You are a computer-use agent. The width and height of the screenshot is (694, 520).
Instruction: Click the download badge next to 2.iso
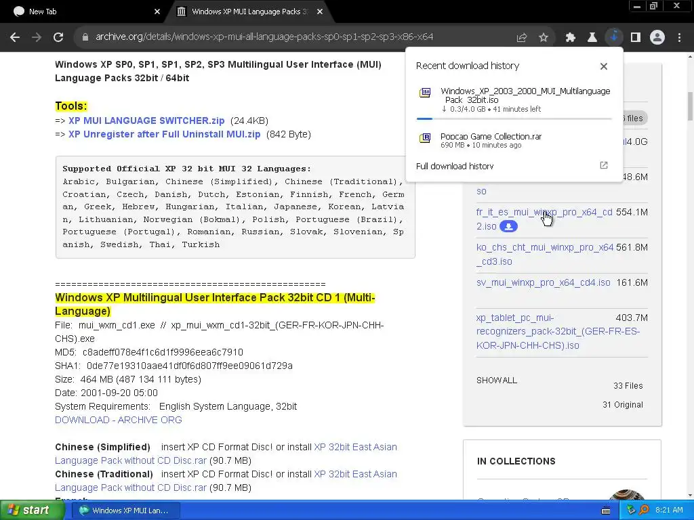point(508,226)
